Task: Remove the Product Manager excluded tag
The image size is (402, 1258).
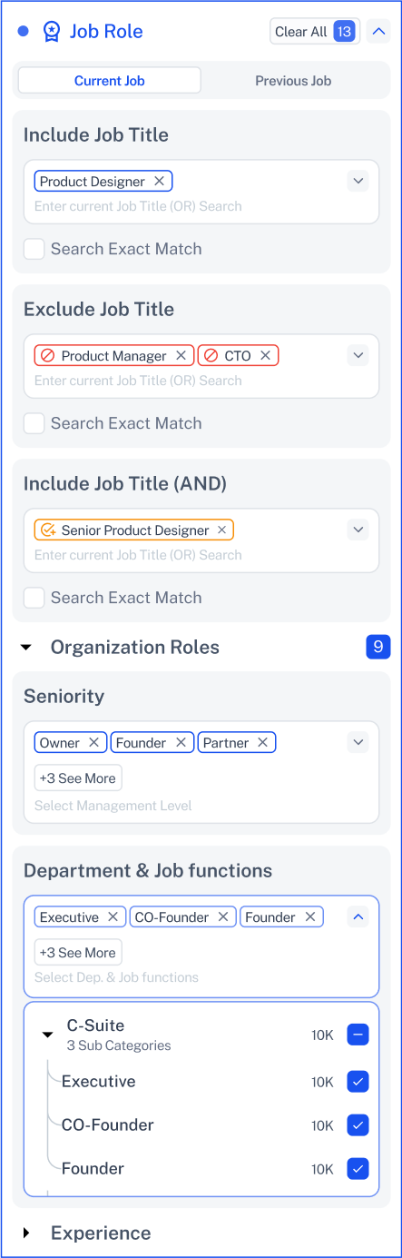Action: coord(181,356)
